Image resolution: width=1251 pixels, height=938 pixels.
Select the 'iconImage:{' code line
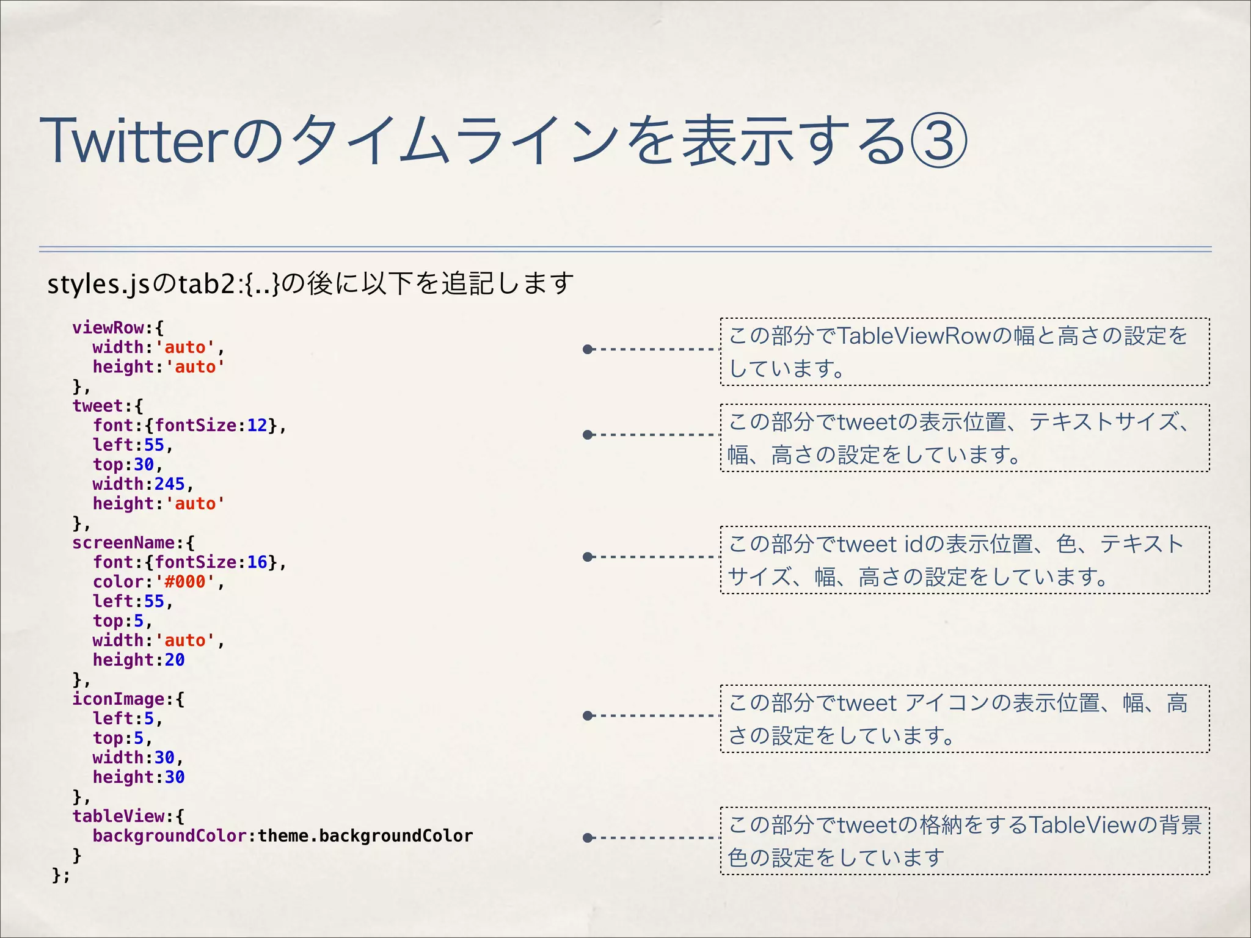pos(128,699)
